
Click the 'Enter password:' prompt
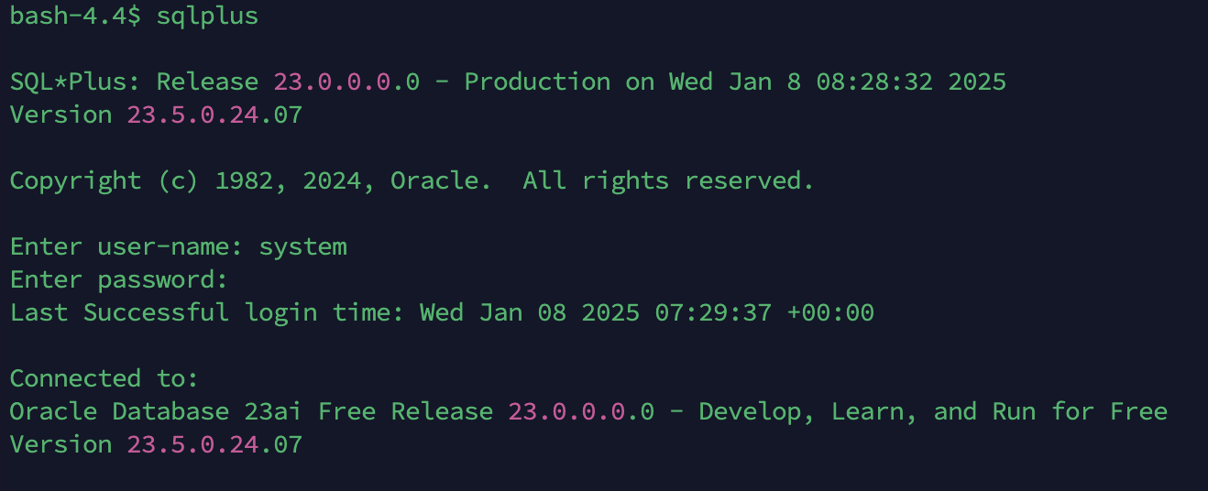pyautogui.click(x=119, y=280)
